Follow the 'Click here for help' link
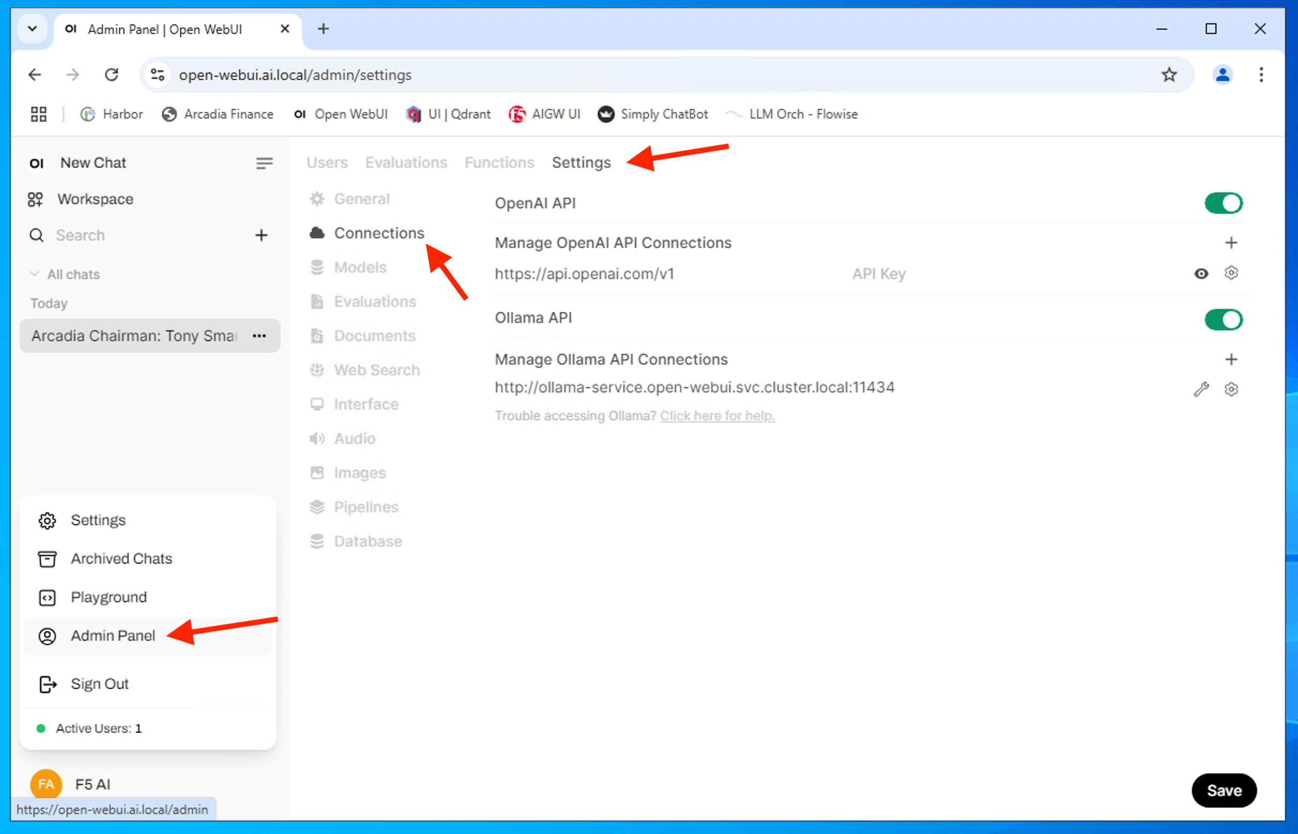Screen dimensions: 1298x834 pyautogui.click(x=716, y=416)
